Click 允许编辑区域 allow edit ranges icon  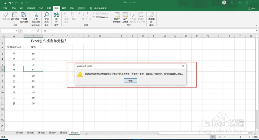tap(132, 17)
